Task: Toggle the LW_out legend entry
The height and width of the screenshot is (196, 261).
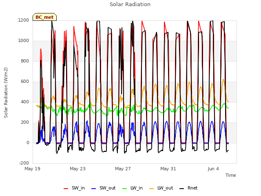Action: click(161, 188)
